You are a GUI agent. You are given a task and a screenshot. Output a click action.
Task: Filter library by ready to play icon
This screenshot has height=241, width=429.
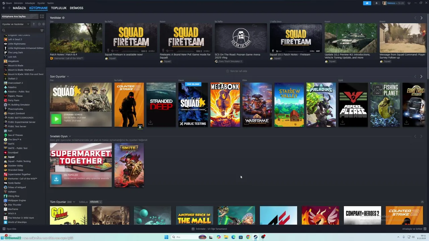(43, 24)
